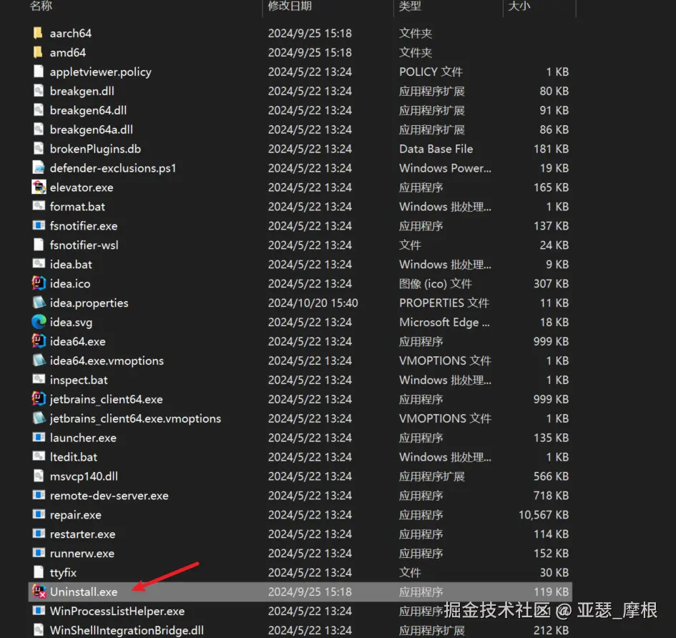Image resolution: width=676 pixels, height=638 pixels.
Task: Click the 152 KB size of runnerw.exe
Action: (x=551, y=553)
